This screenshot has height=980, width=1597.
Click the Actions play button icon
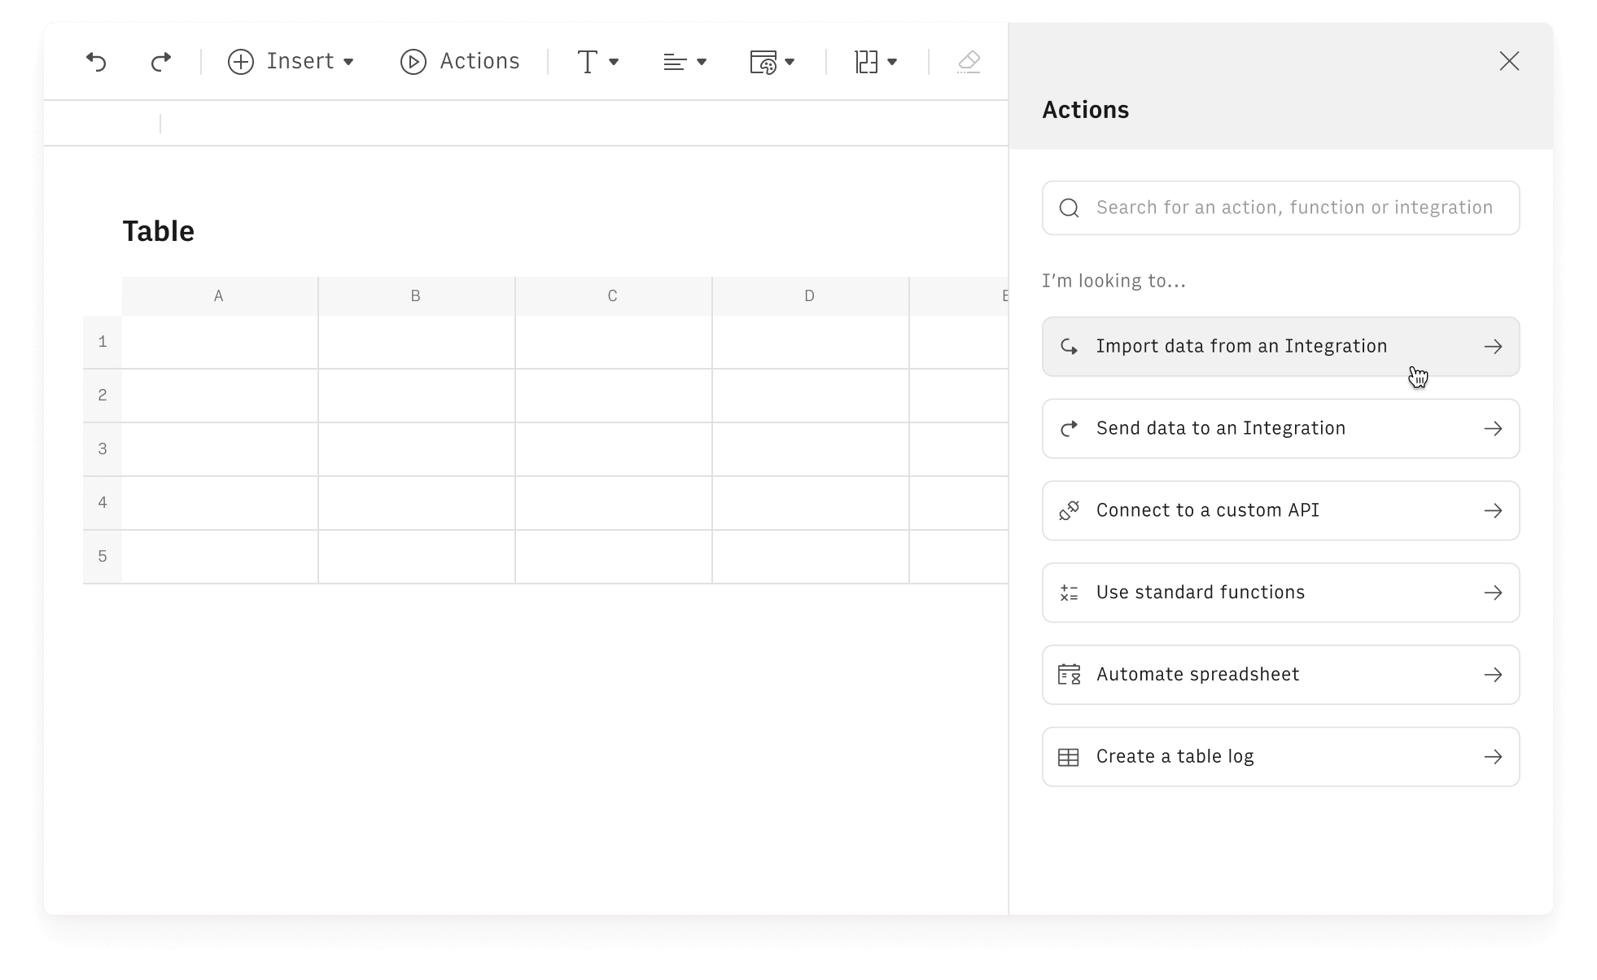[413, 62]
